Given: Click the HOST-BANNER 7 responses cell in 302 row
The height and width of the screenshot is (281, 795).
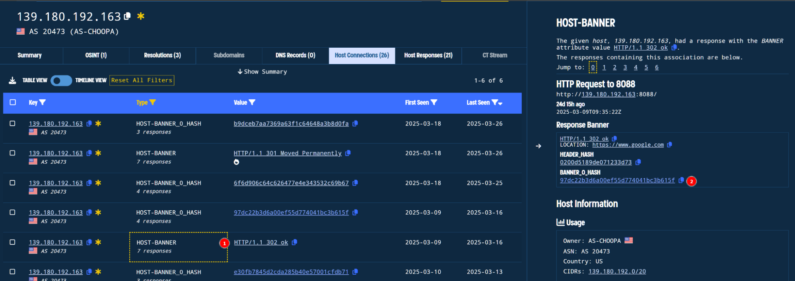Looking at the screenshot, I should [x=179, y=247].
